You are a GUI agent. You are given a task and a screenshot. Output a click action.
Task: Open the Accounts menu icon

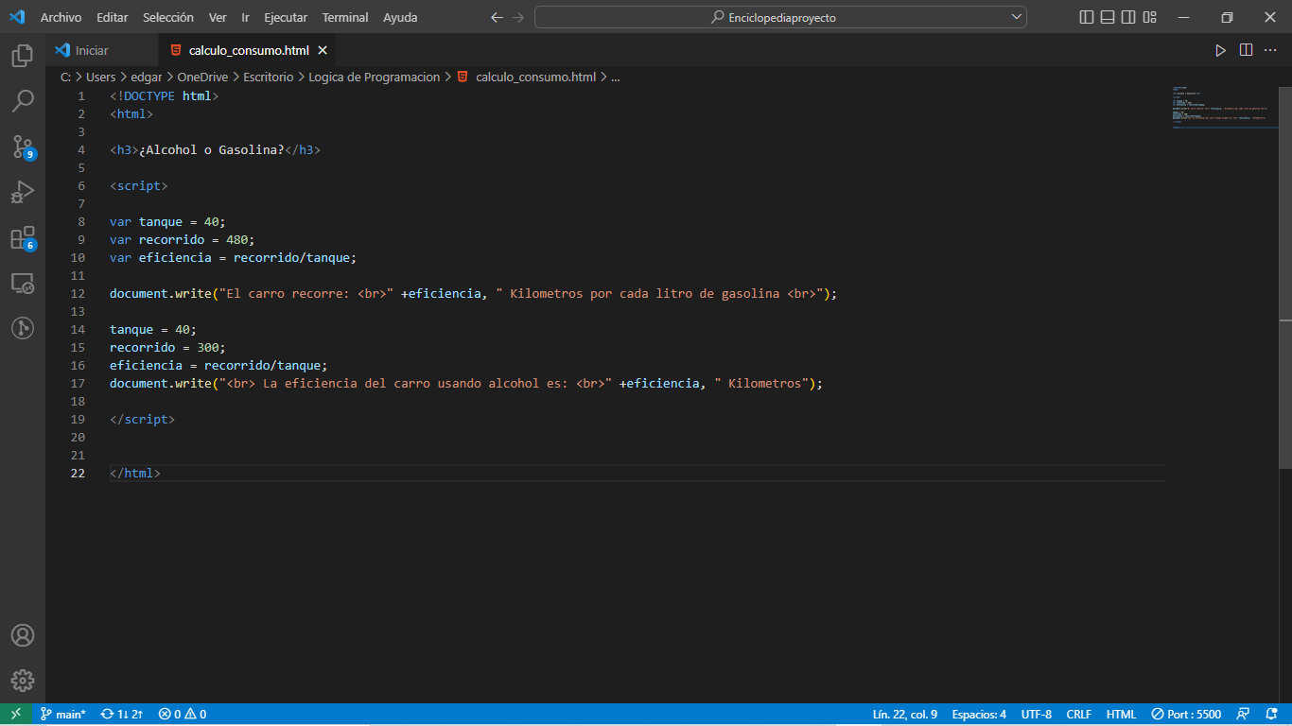(x=23, y=635)
